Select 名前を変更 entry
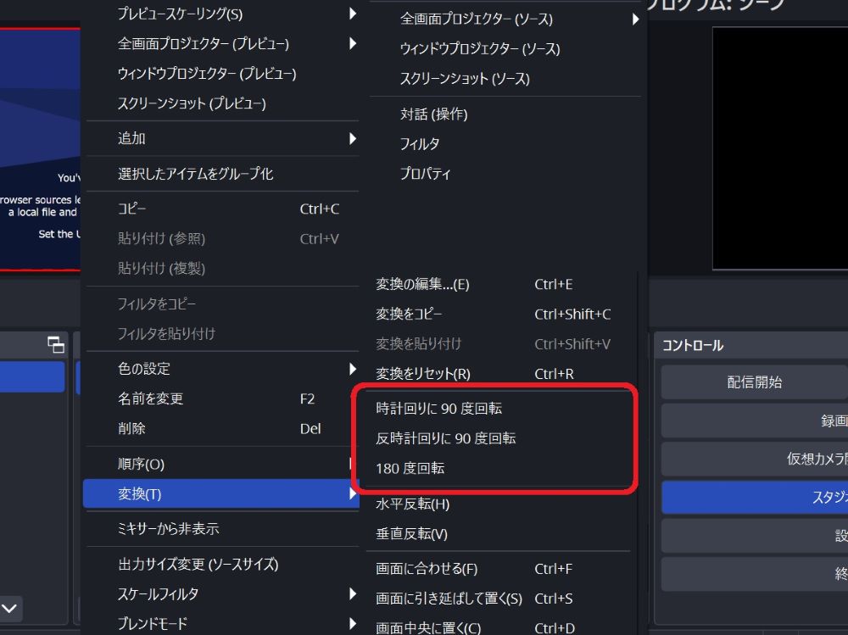 coord(221,398)
